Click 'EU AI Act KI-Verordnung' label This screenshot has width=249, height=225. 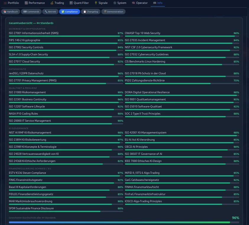pyautogui.click(x=140, y=140)
